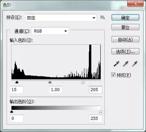Screen dimensions: 146x132
Task: Click the output shadow field showing 0
Action: tap(16, 118)
